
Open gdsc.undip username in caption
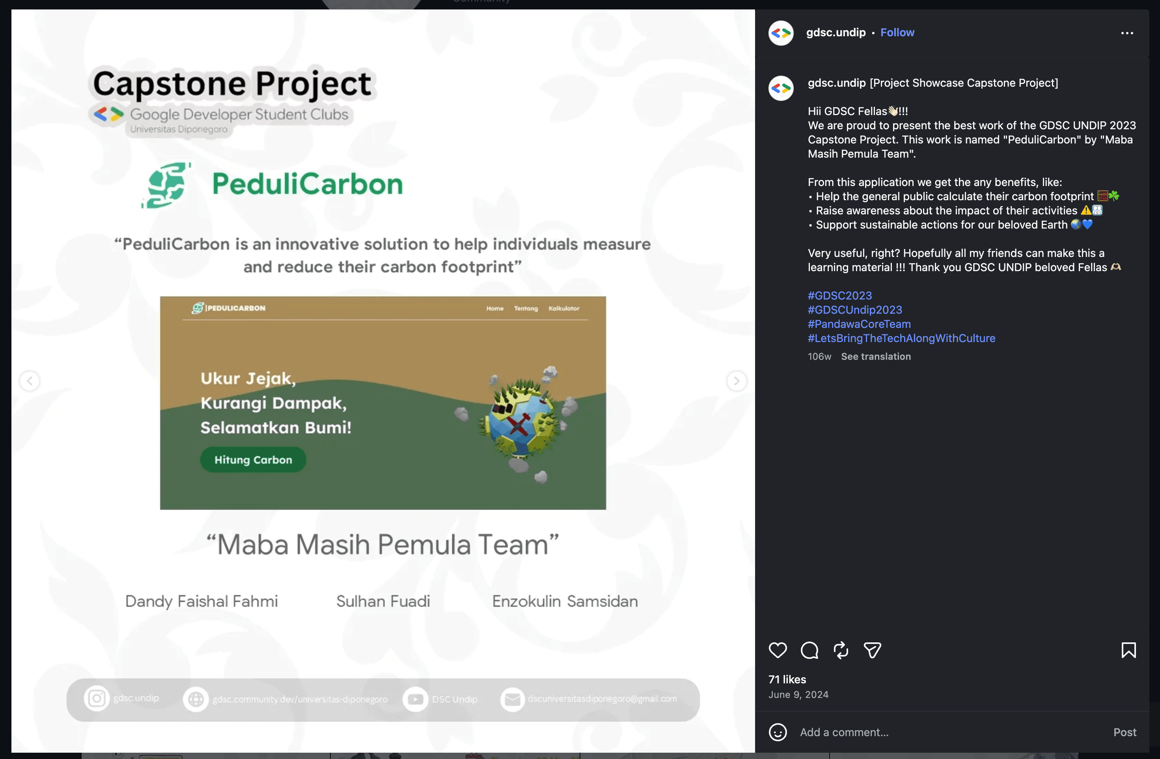coord(836,83)
